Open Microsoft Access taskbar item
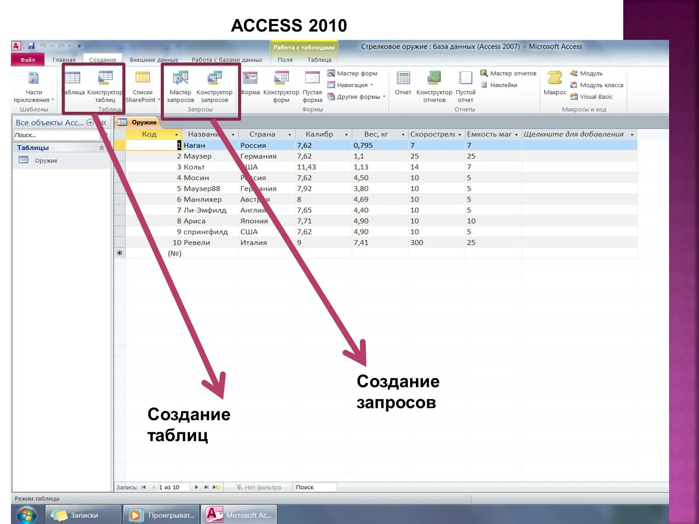 pos(238,515)
